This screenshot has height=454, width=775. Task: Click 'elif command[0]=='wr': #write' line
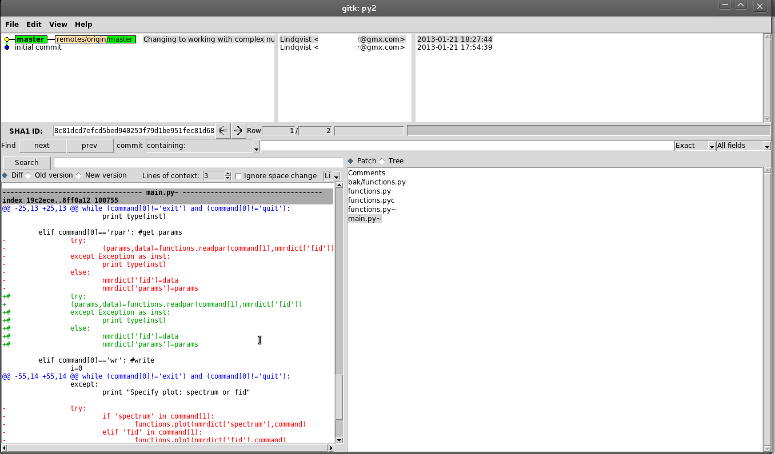tap(96, 360)
